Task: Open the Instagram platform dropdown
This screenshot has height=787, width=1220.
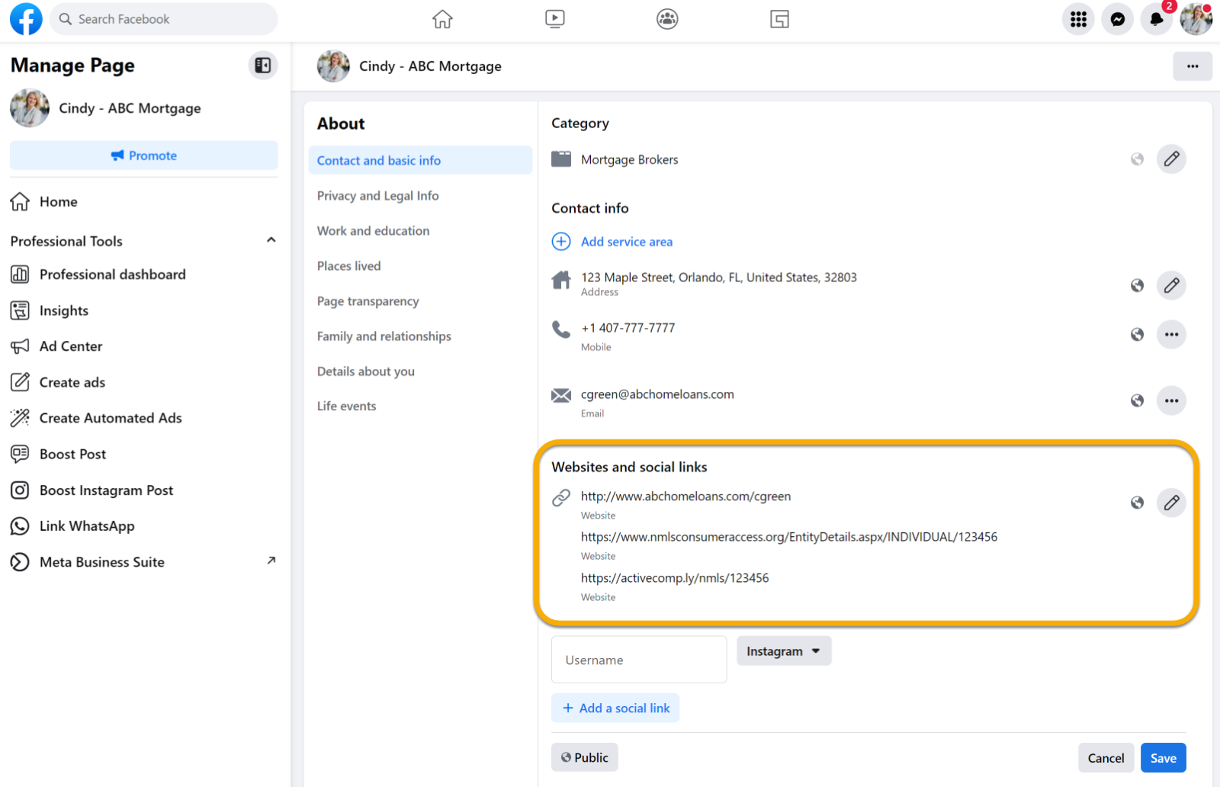Action: (784, 651)
